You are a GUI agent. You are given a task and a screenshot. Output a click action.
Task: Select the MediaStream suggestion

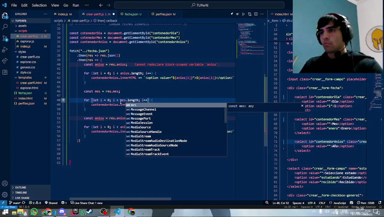pos(176,136)
